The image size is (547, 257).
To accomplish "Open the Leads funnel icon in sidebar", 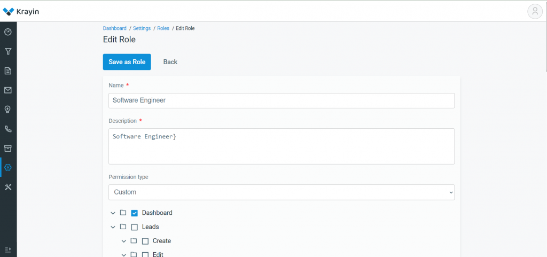I will [8, 52].
